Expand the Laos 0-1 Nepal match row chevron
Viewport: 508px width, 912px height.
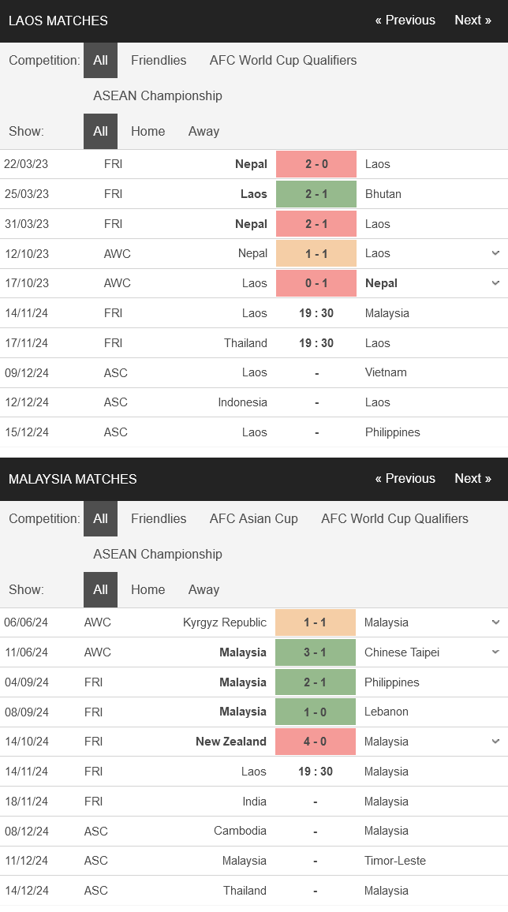tap(495, 282)
